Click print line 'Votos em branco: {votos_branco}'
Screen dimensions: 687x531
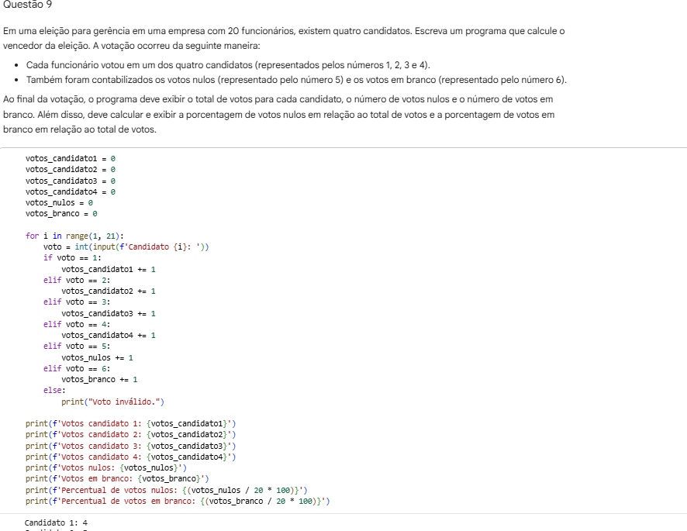pos(117,479)
